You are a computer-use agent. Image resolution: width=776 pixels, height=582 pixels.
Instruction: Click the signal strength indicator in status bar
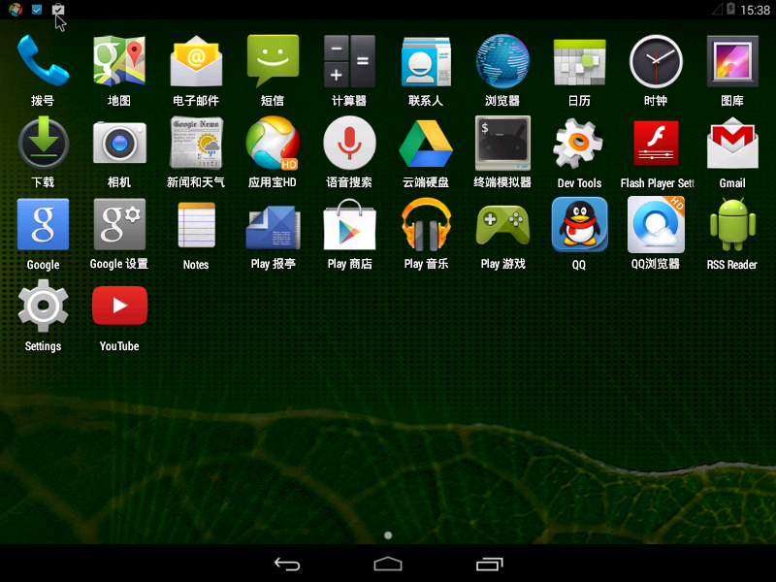click(717, 9)
